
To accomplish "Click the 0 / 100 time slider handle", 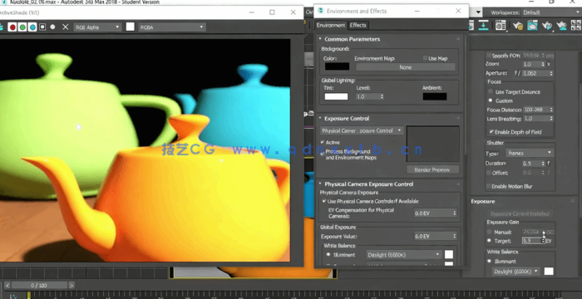I will point(39,285).
